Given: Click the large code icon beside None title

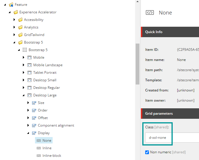Looking at the screenshot, I should [150, 12].
